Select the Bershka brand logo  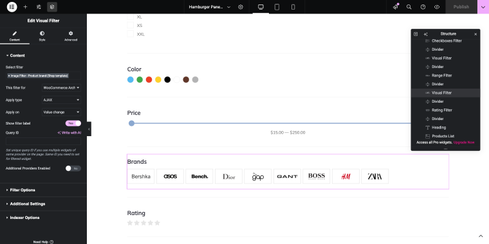(x=141, y=176)
